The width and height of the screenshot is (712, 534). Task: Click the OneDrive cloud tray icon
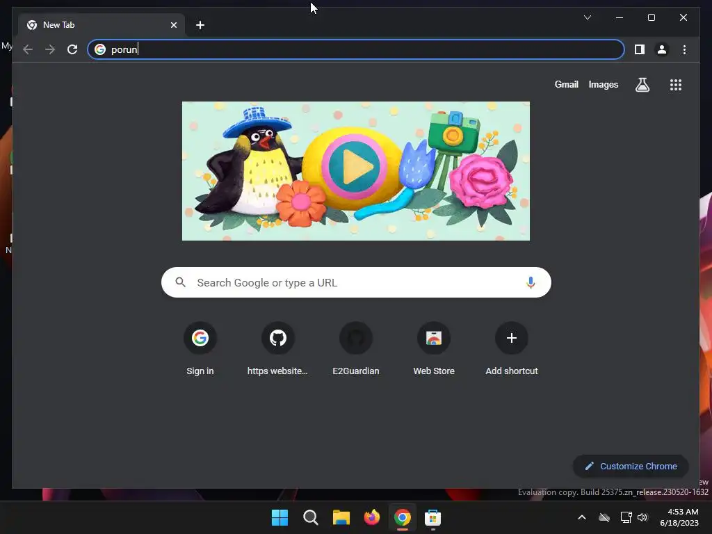[604, 517]
